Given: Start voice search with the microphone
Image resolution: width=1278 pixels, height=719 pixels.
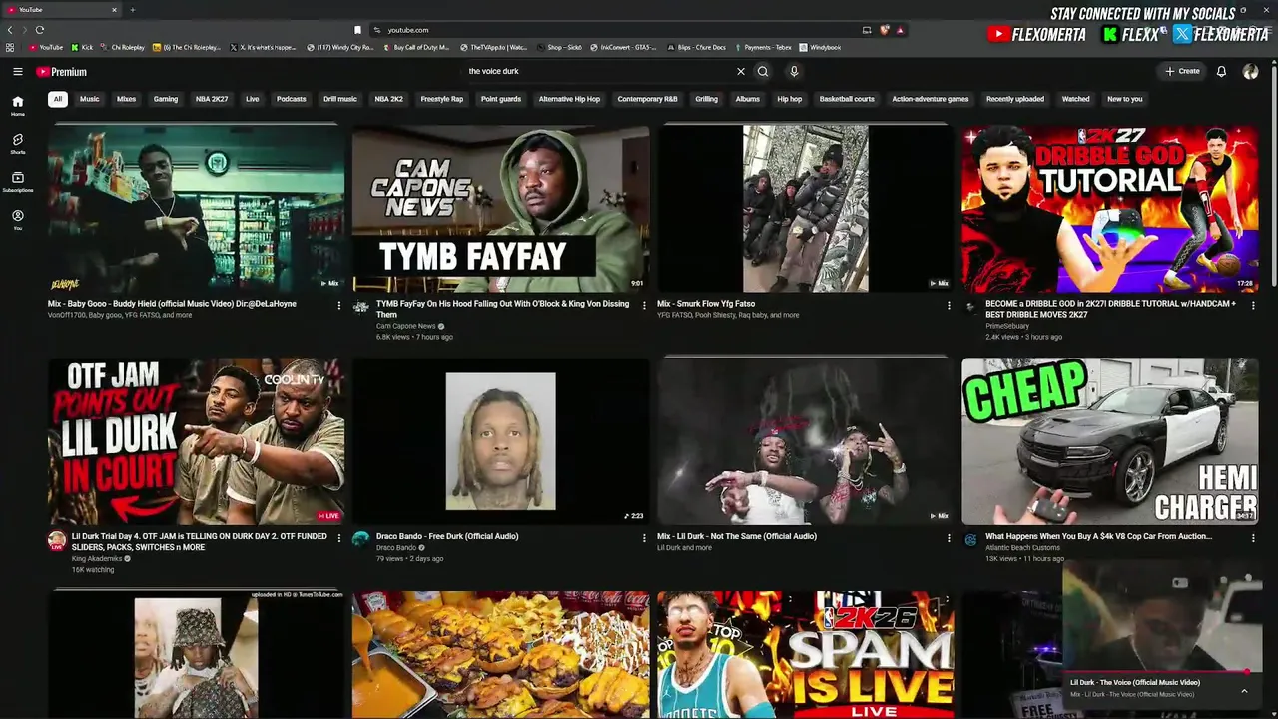Looking at the screenshot, I should pos(794,72).
